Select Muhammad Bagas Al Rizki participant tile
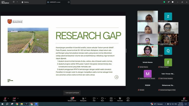Screen dimensions: 189x106 click(x=168, y=85)
